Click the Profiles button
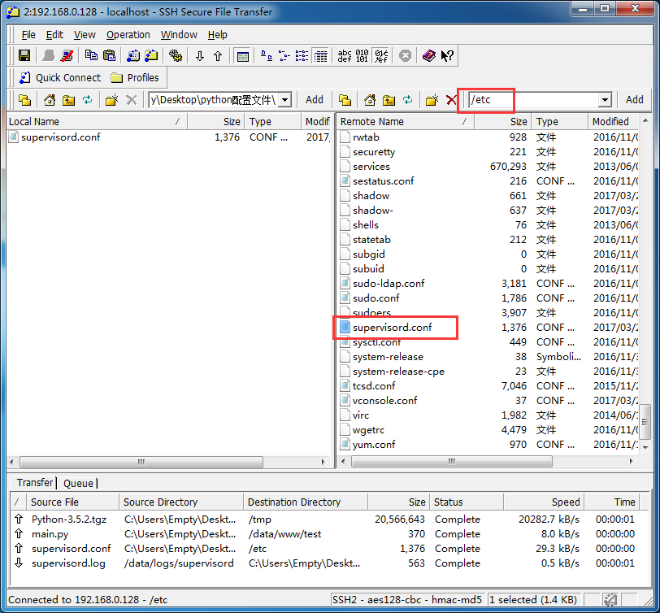This screenshot has height=613, width=660. [x=135, y=77]
